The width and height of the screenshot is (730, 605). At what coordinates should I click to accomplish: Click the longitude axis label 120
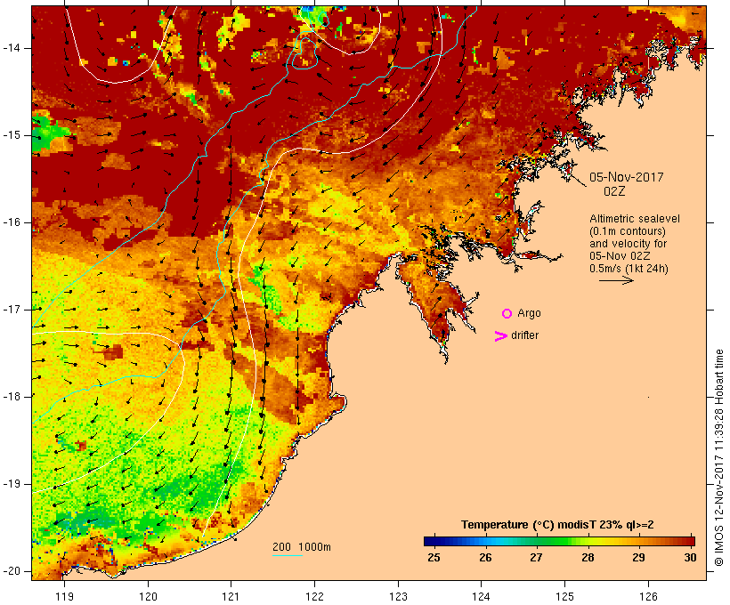click(x=148, y=597)
